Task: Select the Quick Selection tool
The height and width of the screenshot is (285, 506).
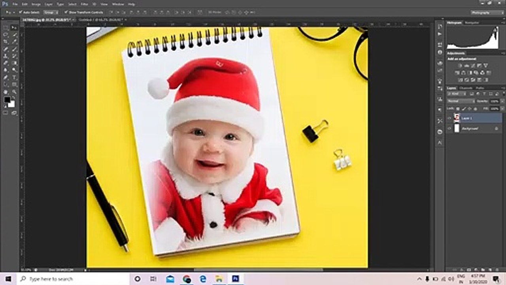Action: [14, 34]
